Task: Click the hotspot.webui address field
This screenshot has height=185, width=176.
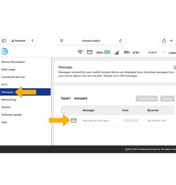Action: pyautogui.click(x=91, y=41)
